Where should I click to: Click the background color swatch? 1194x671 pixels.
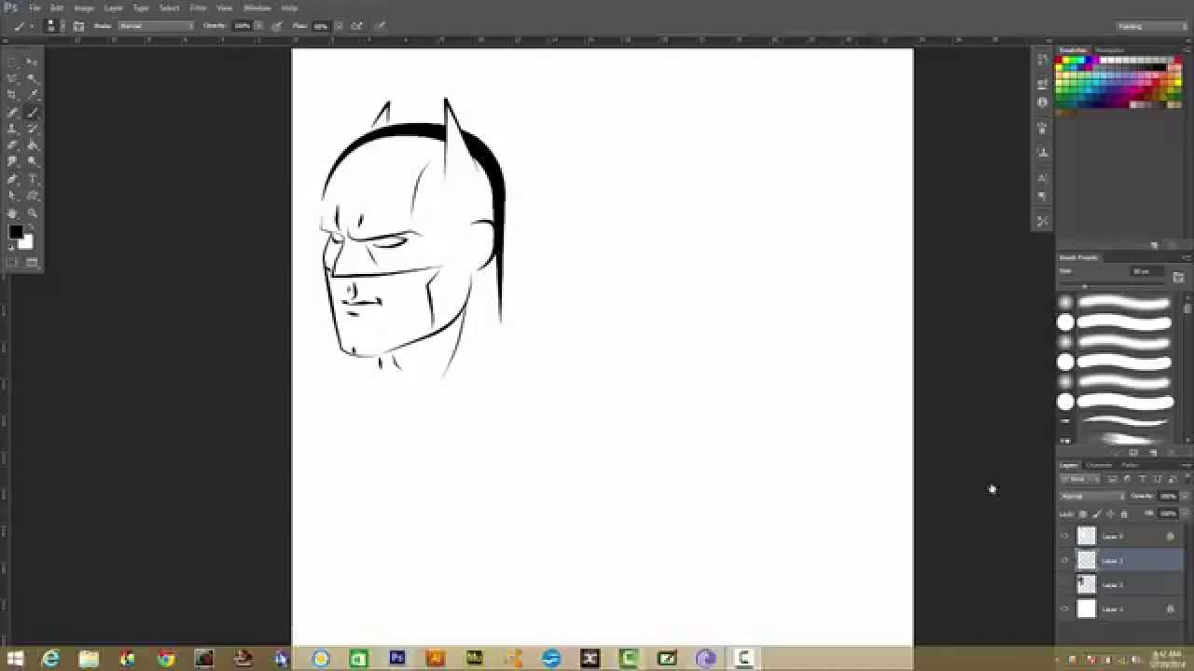[27, 244]
